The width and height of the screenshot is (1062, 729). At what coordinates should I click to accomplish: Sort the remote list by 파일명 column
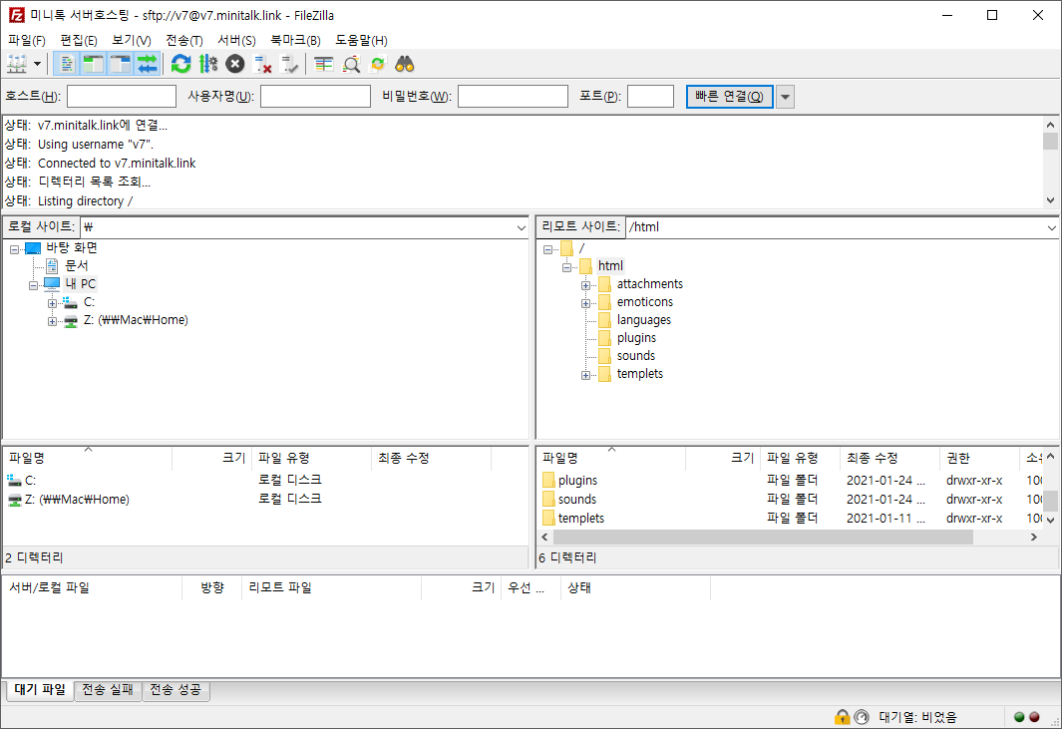coord(612,458)
